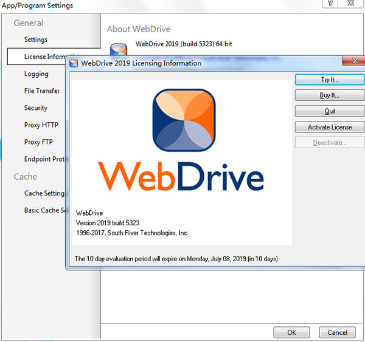The image size is (365, 342).
Task: Click the evaluation period expiry message
Action: point(176,259)
